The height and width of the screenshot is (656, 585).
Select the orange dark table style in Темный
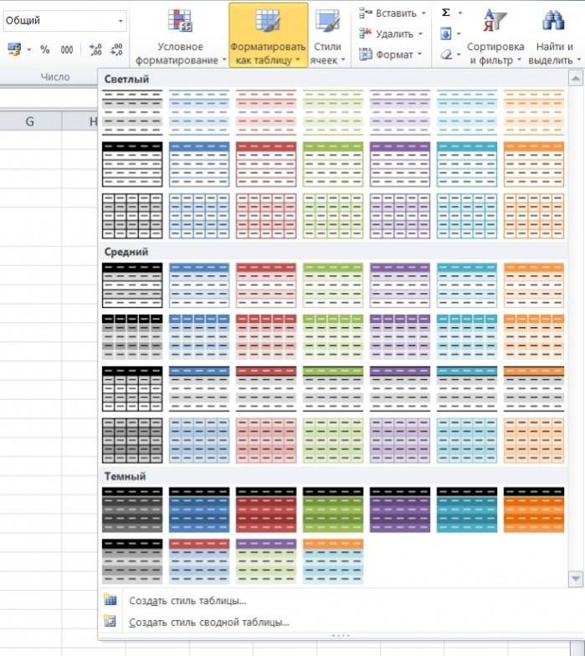pyautogui.click(x=533, y=510)
